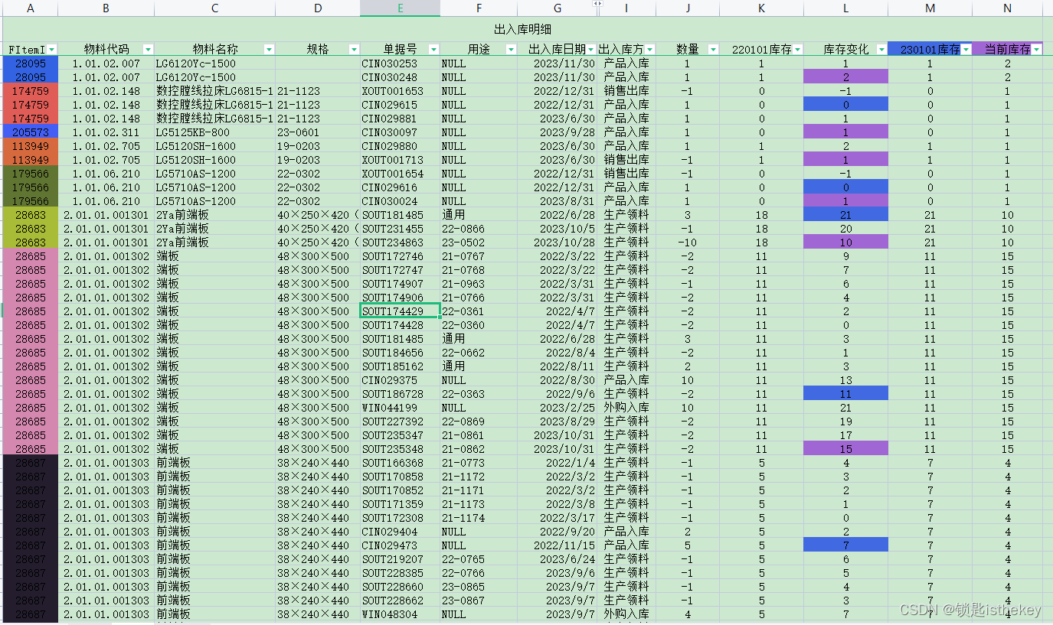
Task: Open the 库存变化 filter dropdown arrow
Action: coord(881,49)
